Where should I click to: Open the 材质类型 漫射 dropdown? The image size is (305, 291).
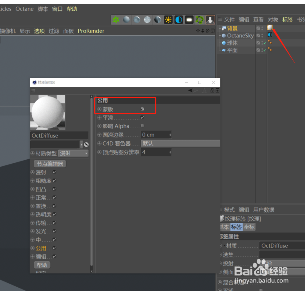click(73, 153)
